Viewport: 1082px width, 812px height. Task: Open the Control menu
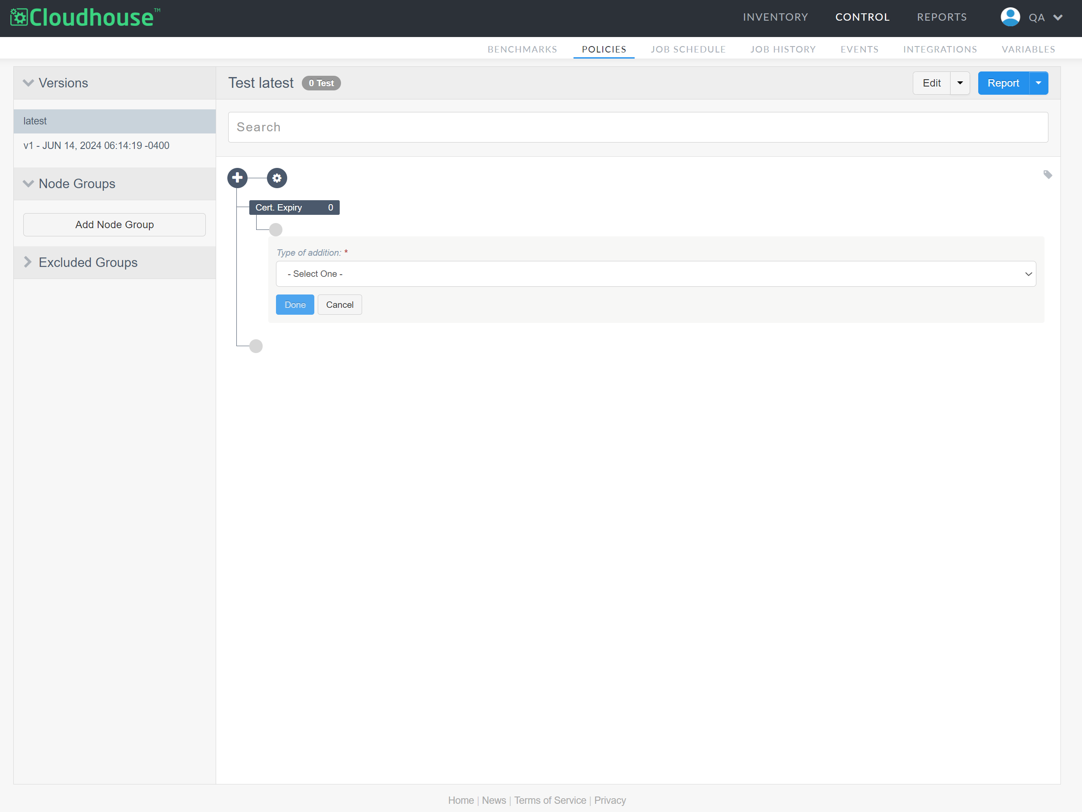click(x=862, y=17)
